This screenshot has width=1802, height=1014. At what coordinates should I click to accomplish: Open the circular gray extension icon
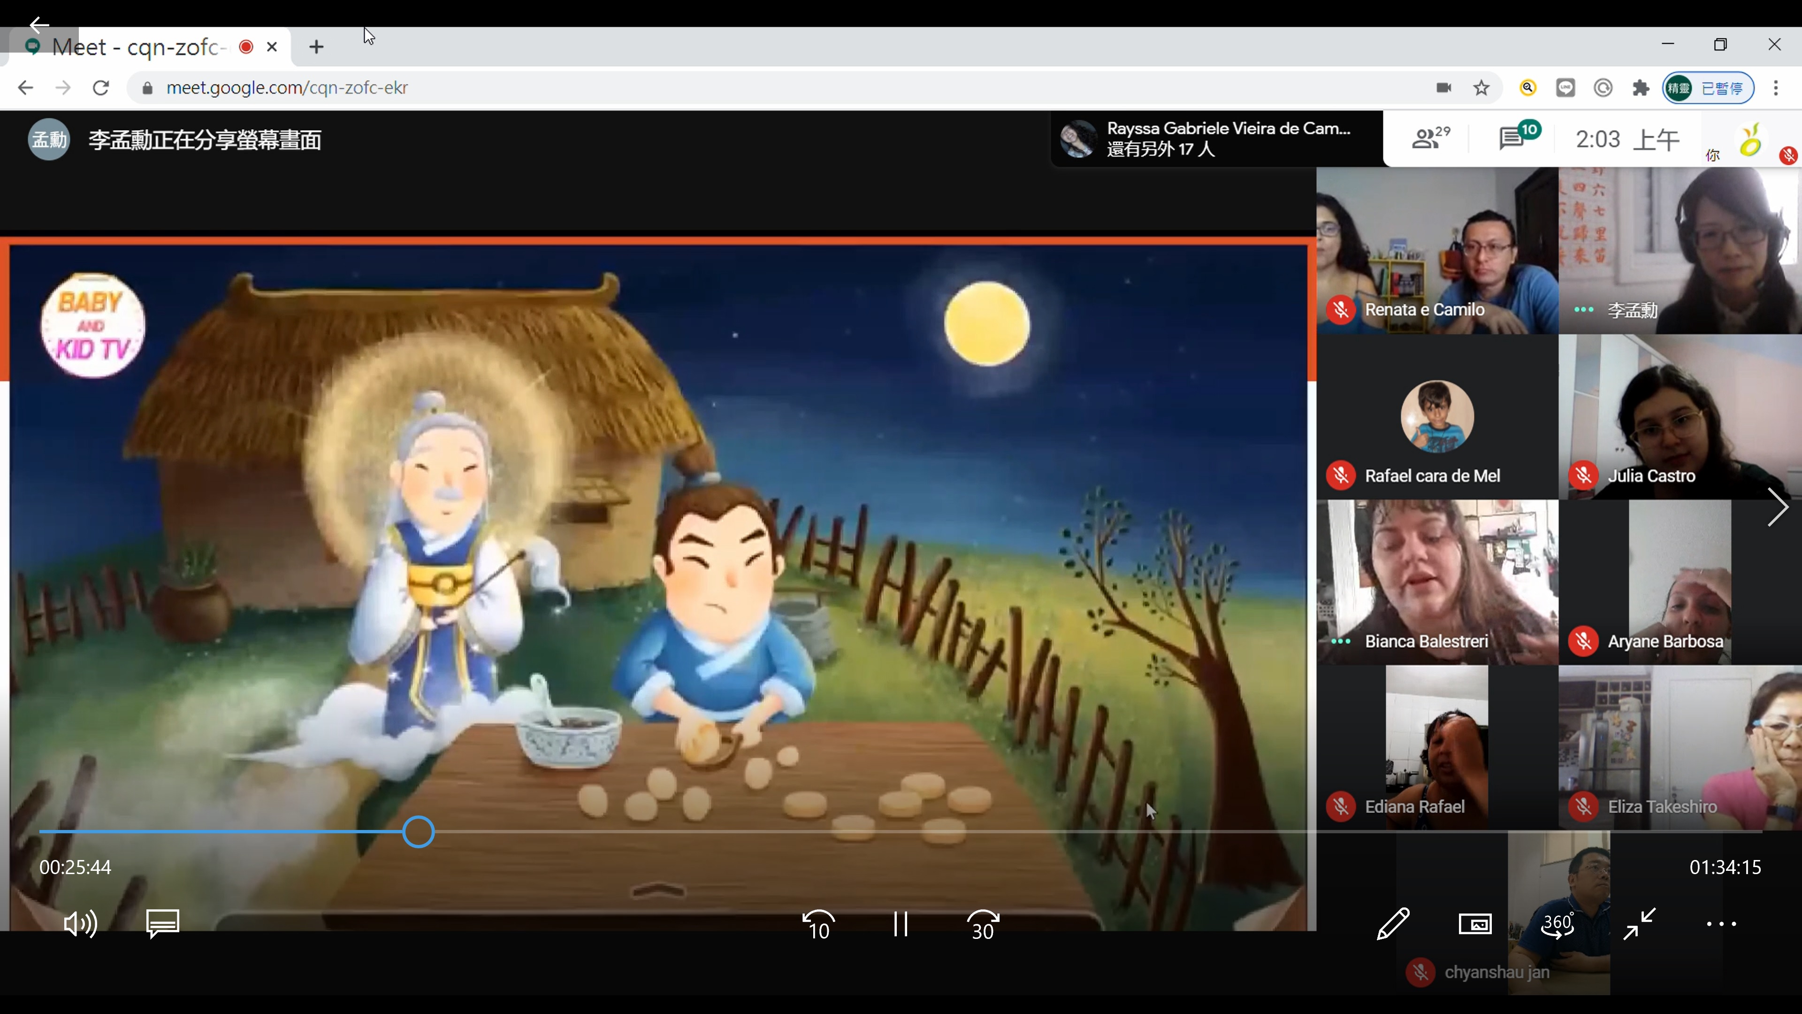(x=1603, y=87)
